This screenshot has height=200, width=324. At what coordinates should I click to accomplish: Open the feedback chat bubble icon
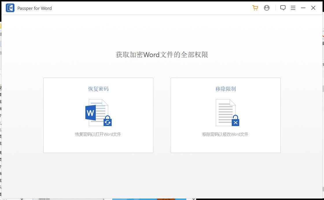tap(283, 8)
